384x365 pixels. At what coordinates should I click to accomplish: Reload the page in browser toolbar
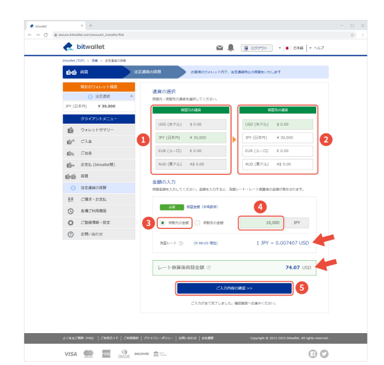(45, 35)
